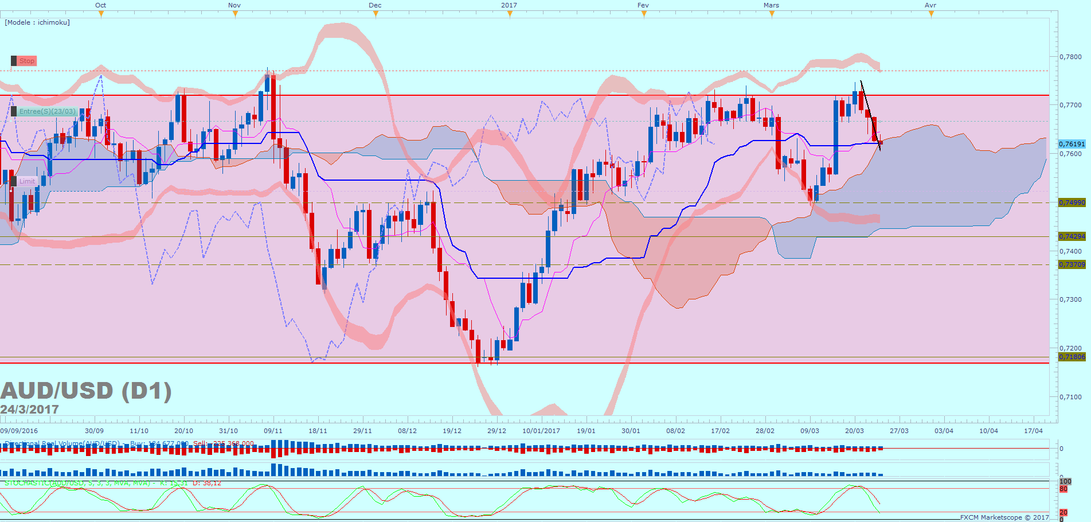Select the purple Limit order label

coord(27,181)
